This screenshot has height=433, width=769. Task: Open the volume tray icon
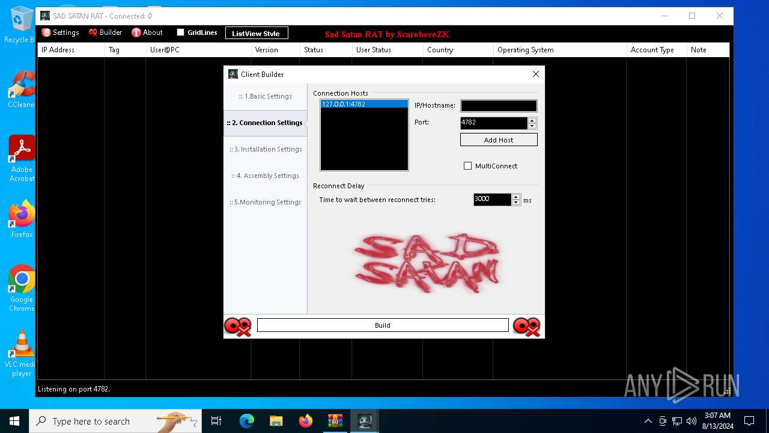(x=691, y=421)
